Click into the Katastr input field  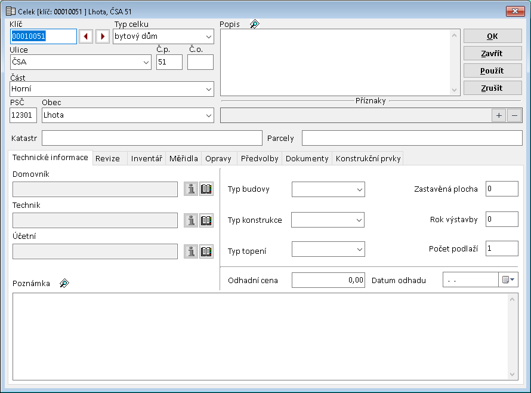click(152, 138)
